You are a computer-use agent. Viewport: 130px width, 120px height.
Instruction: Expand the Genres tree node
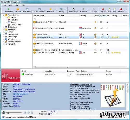[6, 17]
